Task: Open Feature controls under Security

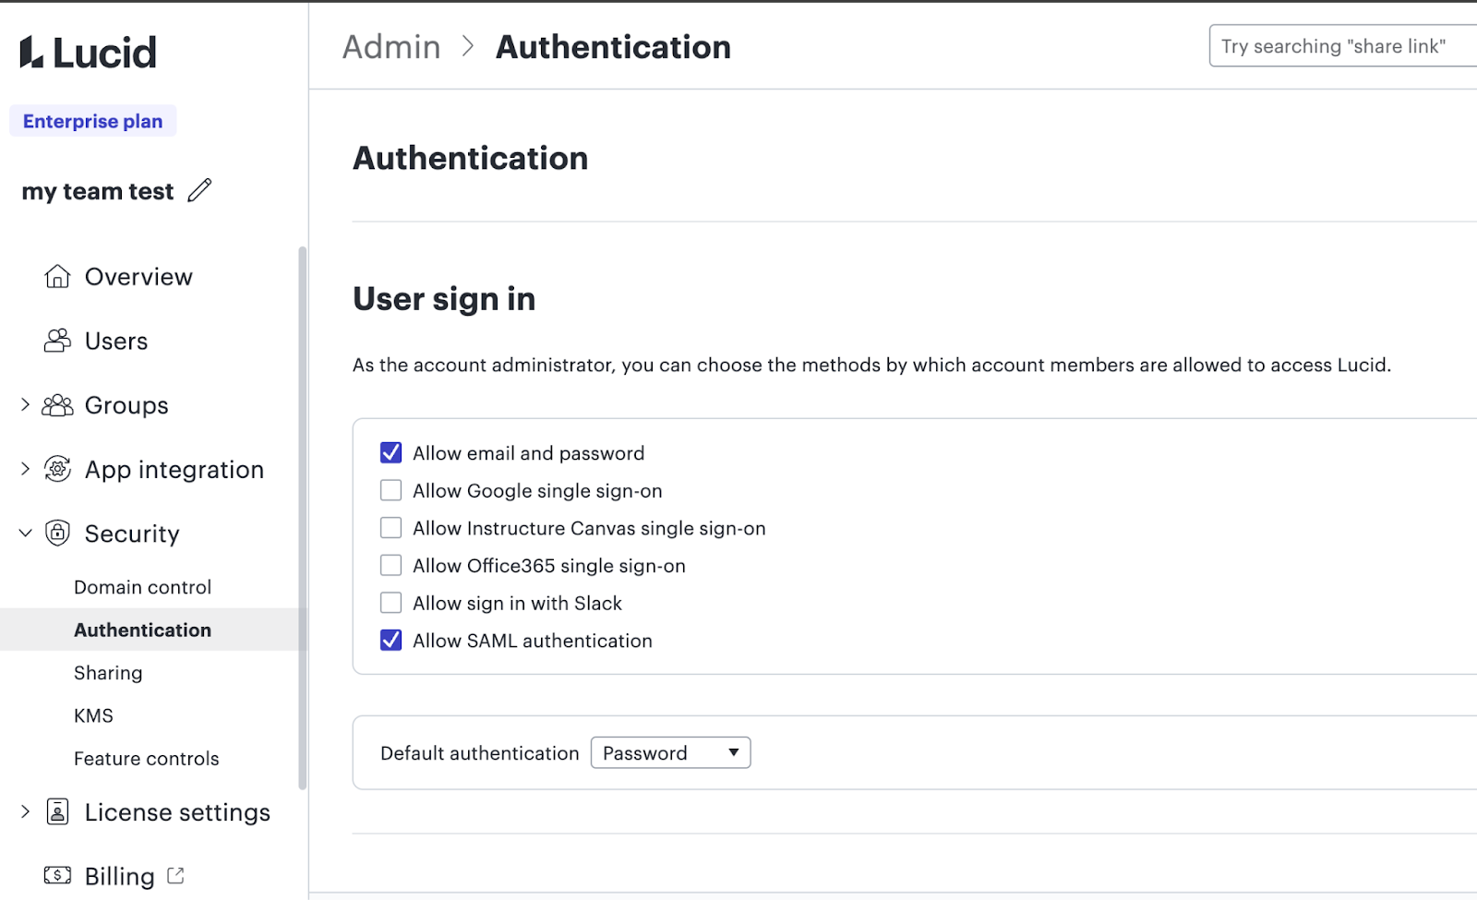Action: (x=147, y=759)
